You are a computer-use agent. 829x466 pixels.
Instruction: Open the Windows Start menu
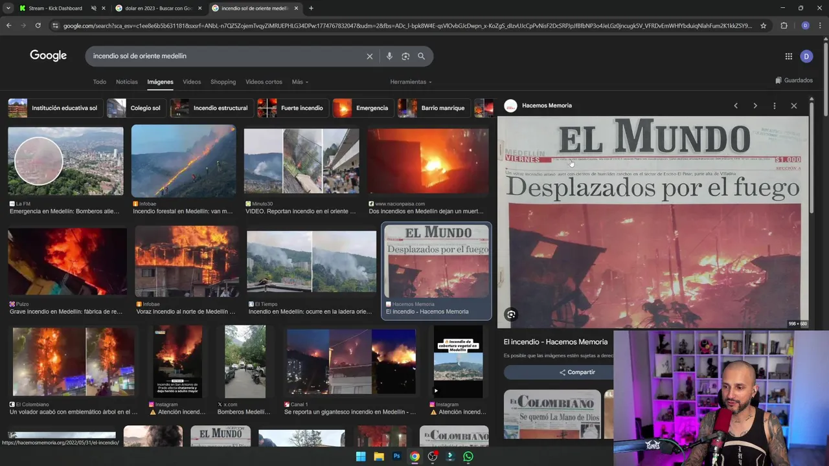pos(361,456)
